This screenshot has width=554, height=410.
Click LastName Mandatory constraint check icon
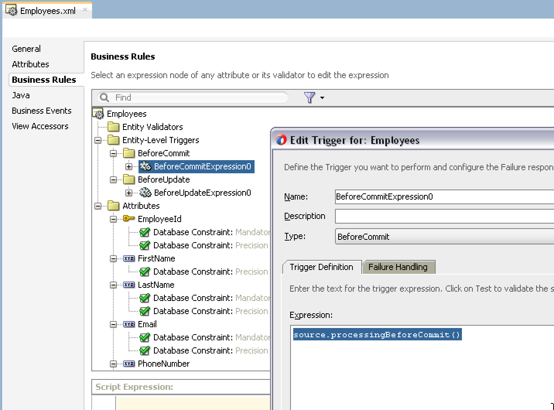click(144, 298)
